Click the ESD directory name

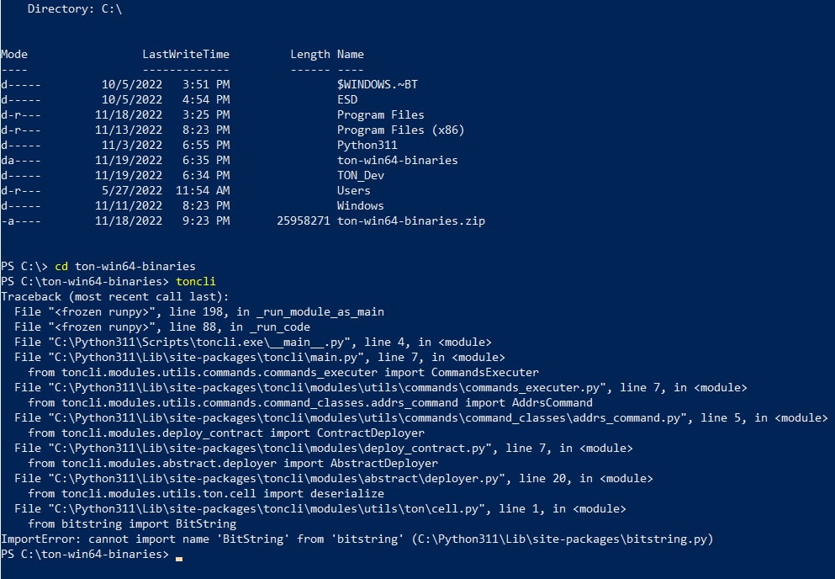tap(347, 99)
